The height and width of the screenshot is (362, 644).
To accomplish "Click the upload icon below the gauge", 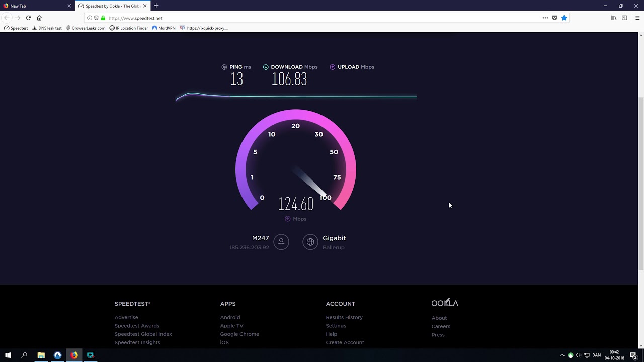I will [287, 219].
